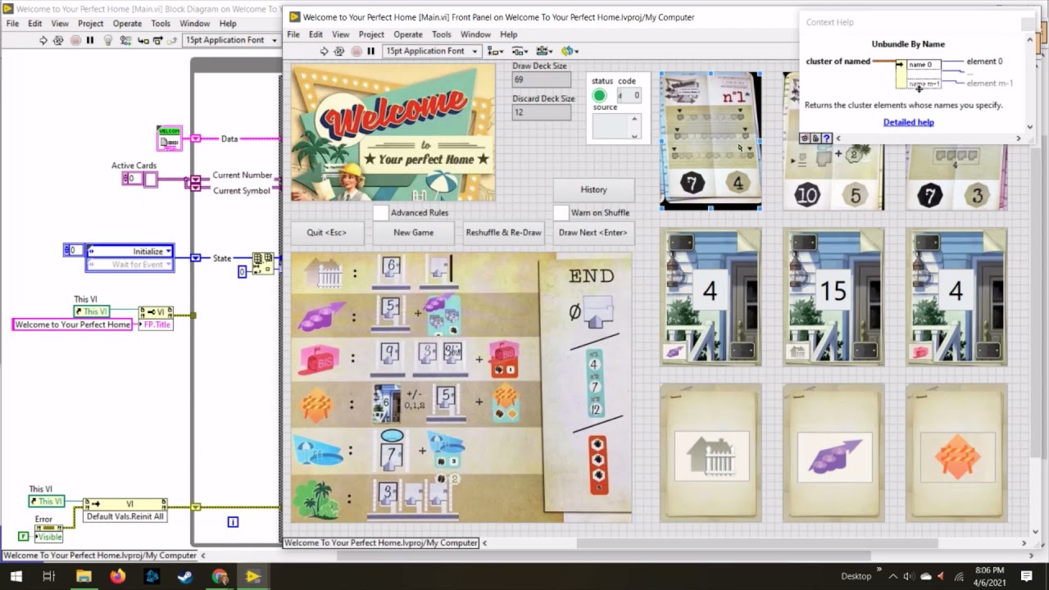This screenshot has width=1049, height=590.
Task: Click house number card showing 15
Action: click(833, 297)
